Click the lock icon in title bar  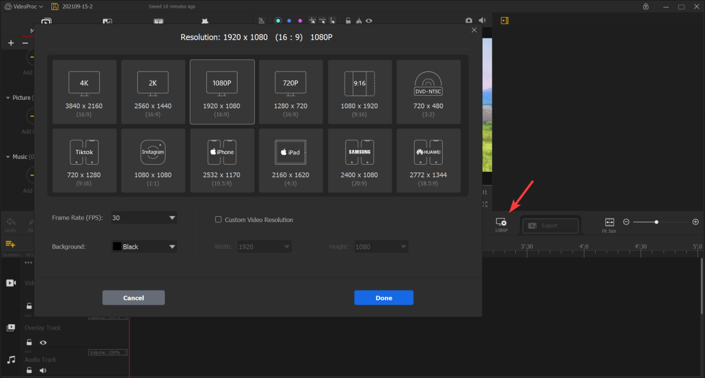coord(646,6)
